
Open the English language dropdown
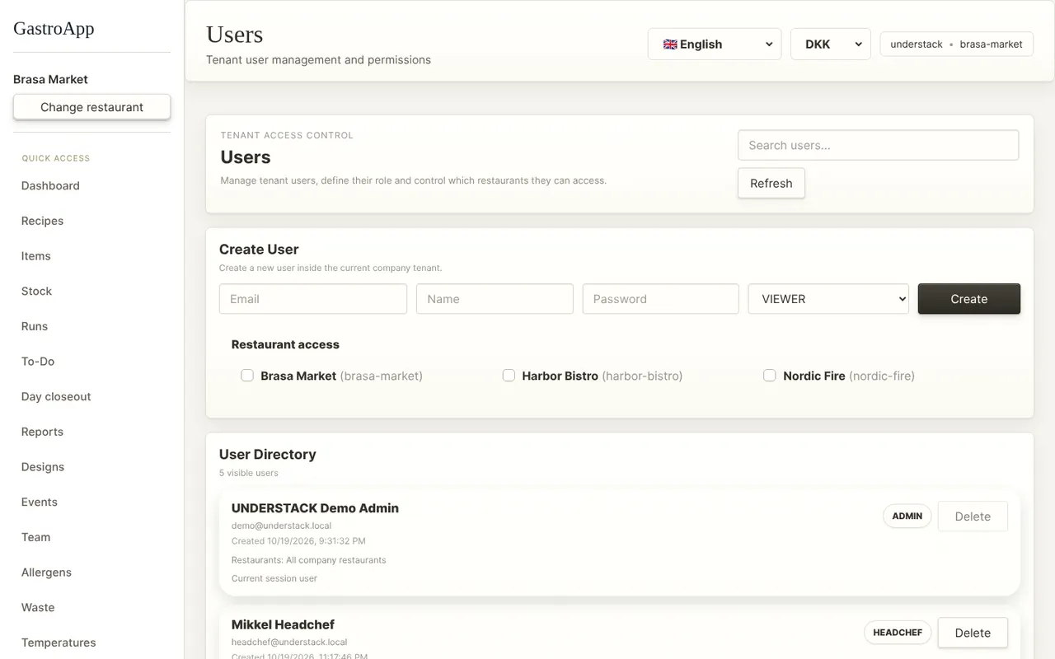pos(715,44)
